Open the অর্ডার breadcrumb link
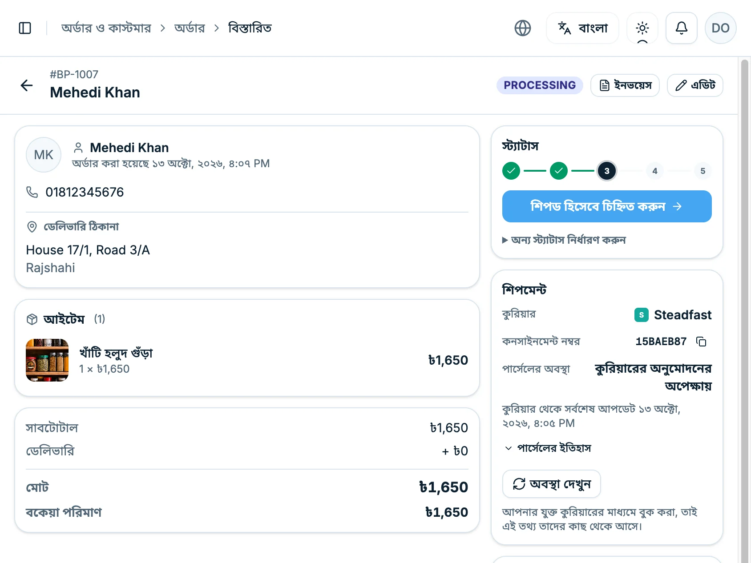 [190, 28]
